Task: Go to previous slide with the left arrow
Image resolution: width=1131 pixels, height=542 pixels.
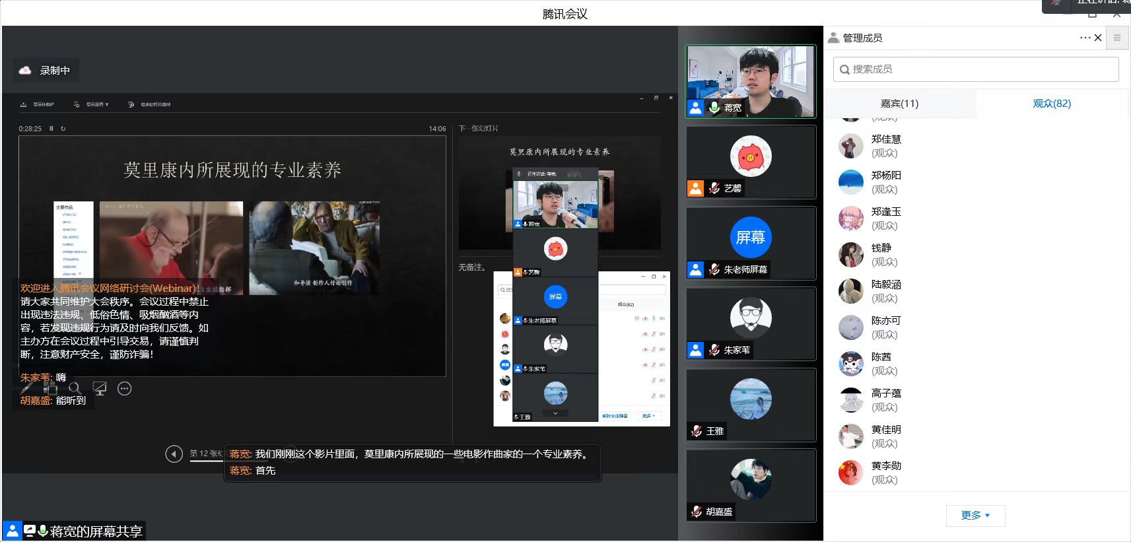Action: (174, 454)
